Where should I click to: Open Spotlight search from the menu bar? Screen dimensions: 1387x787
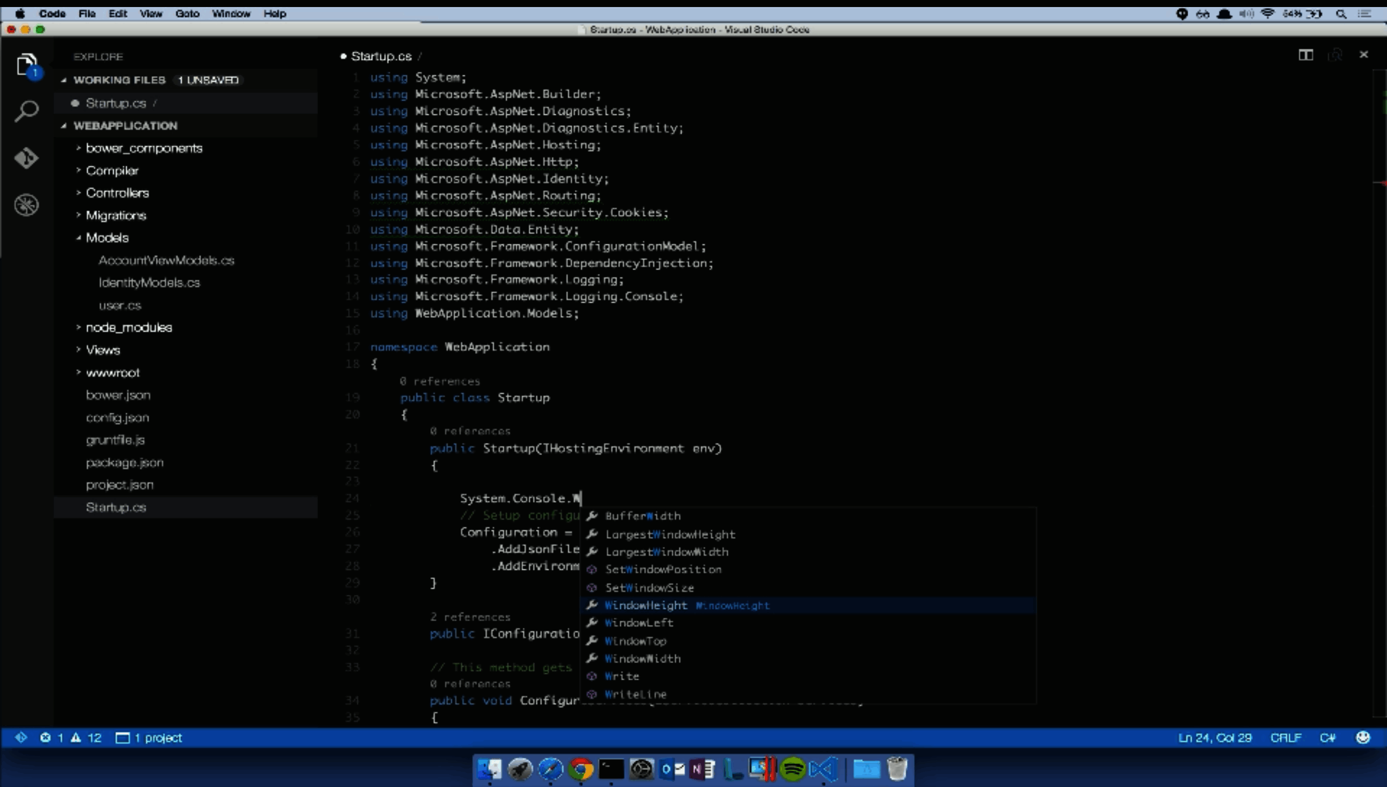(1342, 14)
